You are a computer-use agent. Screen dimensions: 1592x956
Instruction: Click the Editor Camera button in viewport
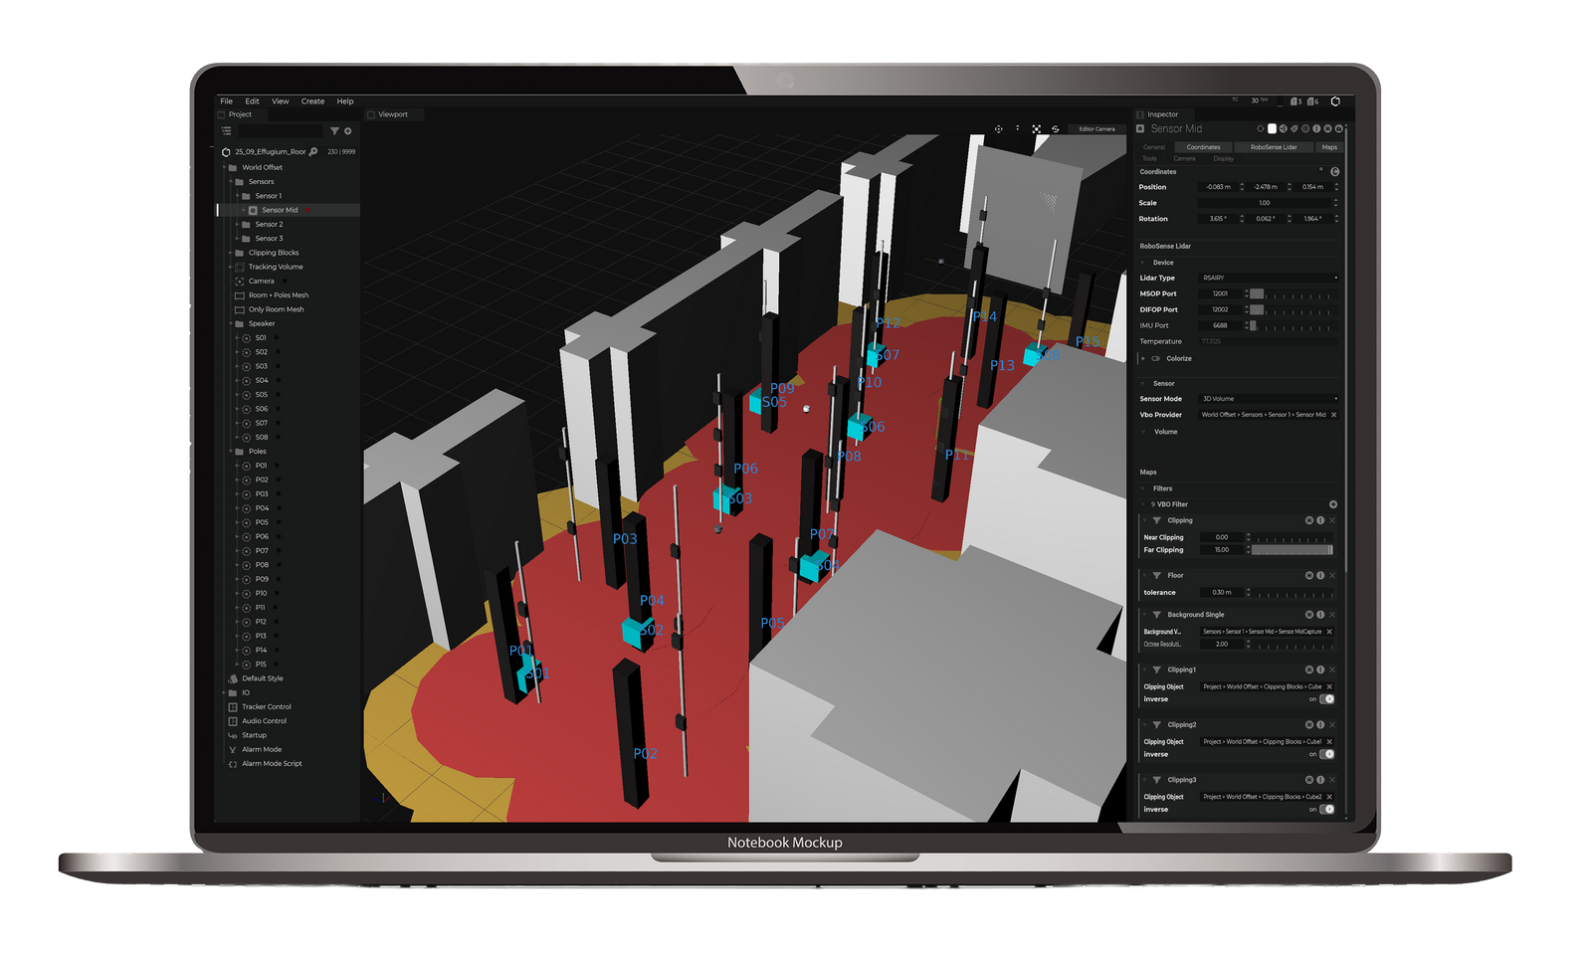coord(1096,129)
